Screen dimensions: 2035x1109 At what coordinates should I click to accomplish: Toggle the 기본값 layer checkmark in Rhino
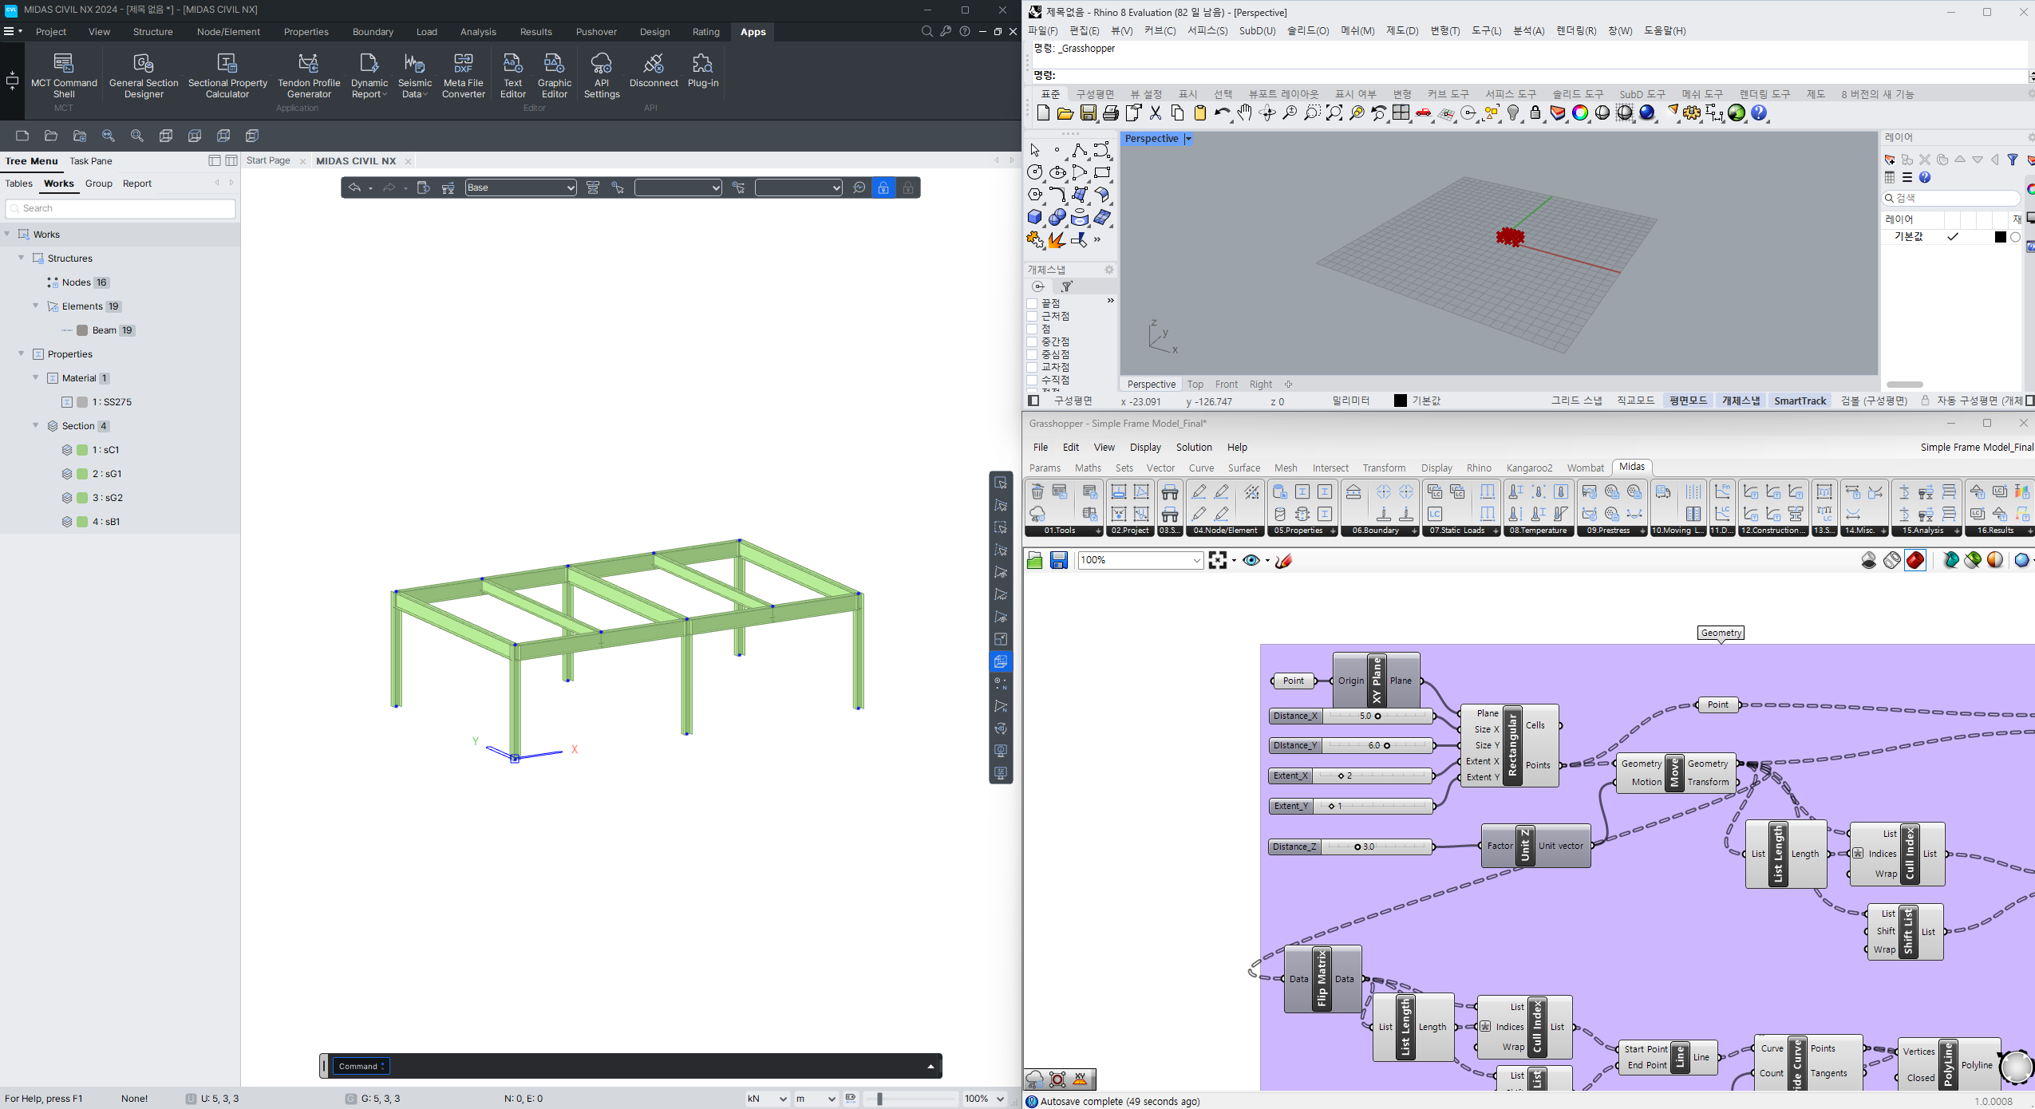[x=1953, y=236]
